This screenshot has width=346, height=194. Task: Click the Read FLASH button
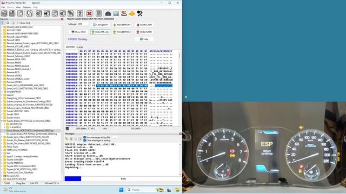[x=144, y=25]
